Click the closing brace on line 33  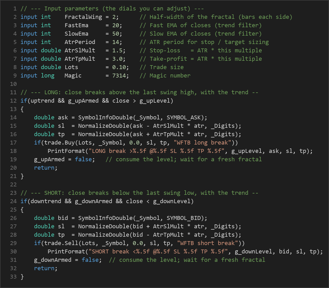[22, 277]
